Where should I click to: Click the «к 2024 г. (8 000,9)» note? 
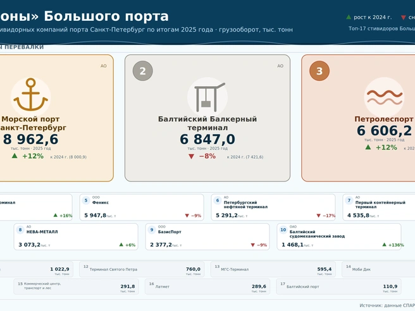point(68,157)
